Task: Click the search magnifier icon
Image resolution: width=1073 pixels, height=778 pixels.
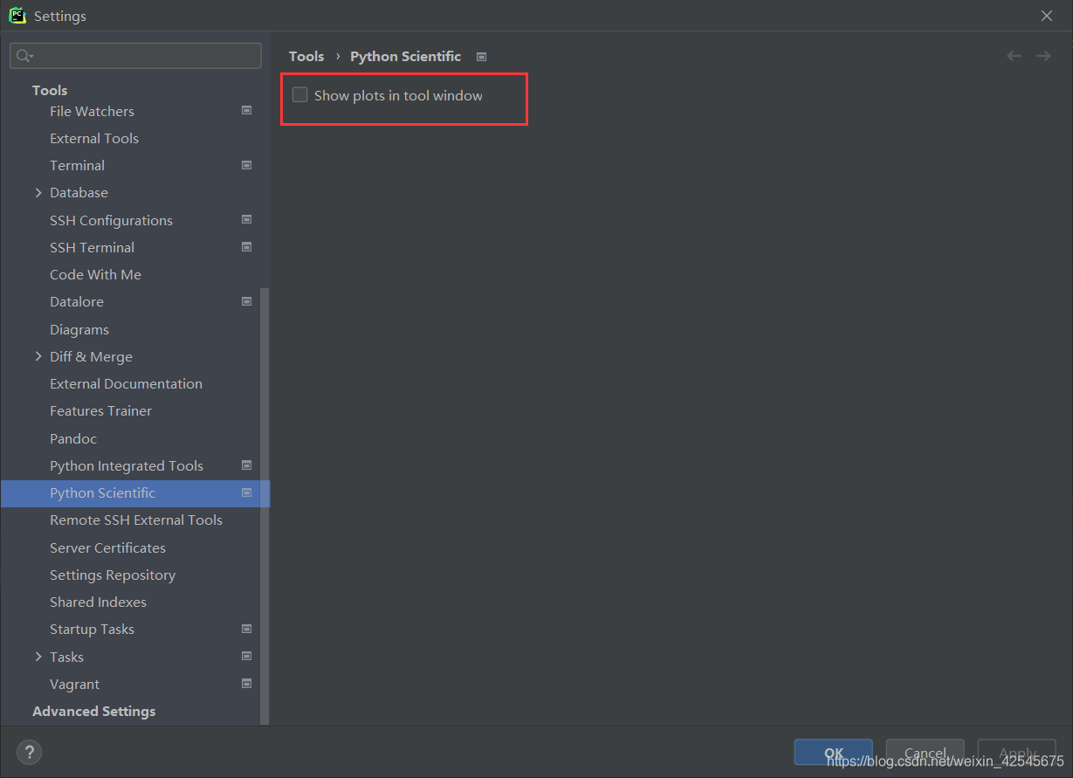Action: coord(24,55)
